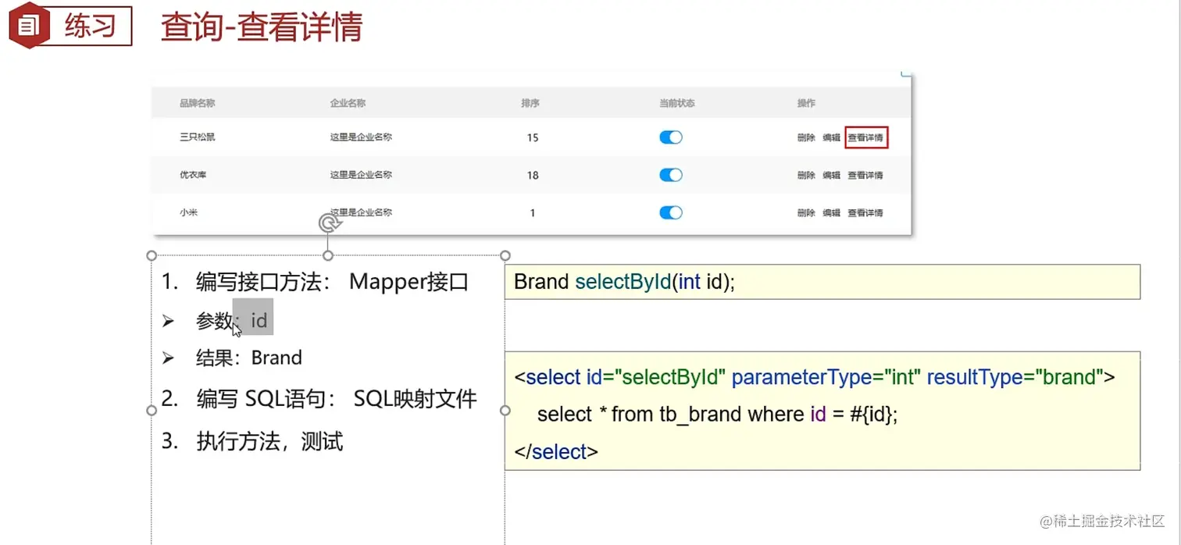Toggle the status switch for 三只松鼠
Viewport: 1181px width, 545px height.
pyautogui.click(x=671, y=137)
